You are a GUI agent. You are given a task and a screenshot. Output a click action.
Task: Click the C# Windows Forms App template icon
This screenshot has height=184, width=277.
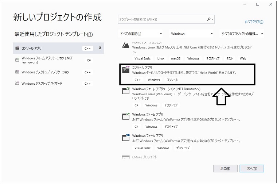click(126, 116)
